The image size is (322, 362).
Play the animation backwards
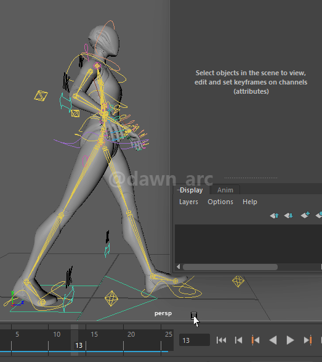[273, 340]
